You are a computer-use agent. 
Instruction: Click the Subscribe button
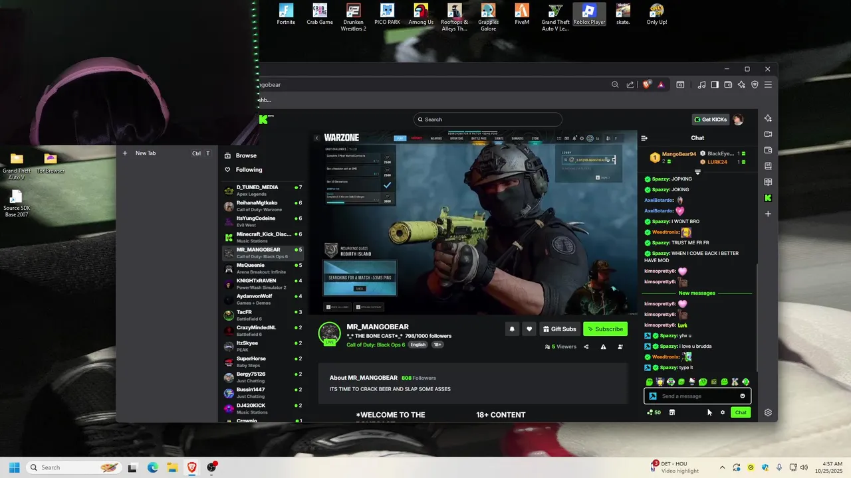[x=605, y=329]
